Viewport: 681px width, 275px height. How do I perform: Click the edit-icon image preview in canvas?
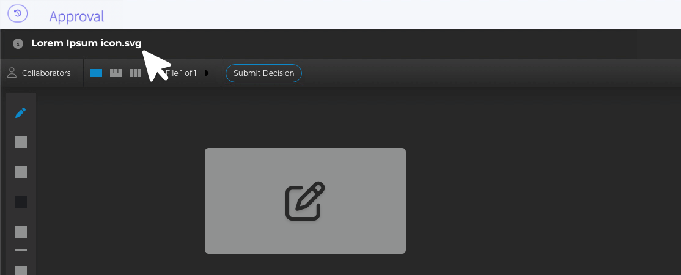pos(305,200)
